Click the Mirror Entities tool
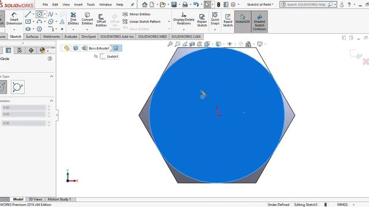 (137, 14)
